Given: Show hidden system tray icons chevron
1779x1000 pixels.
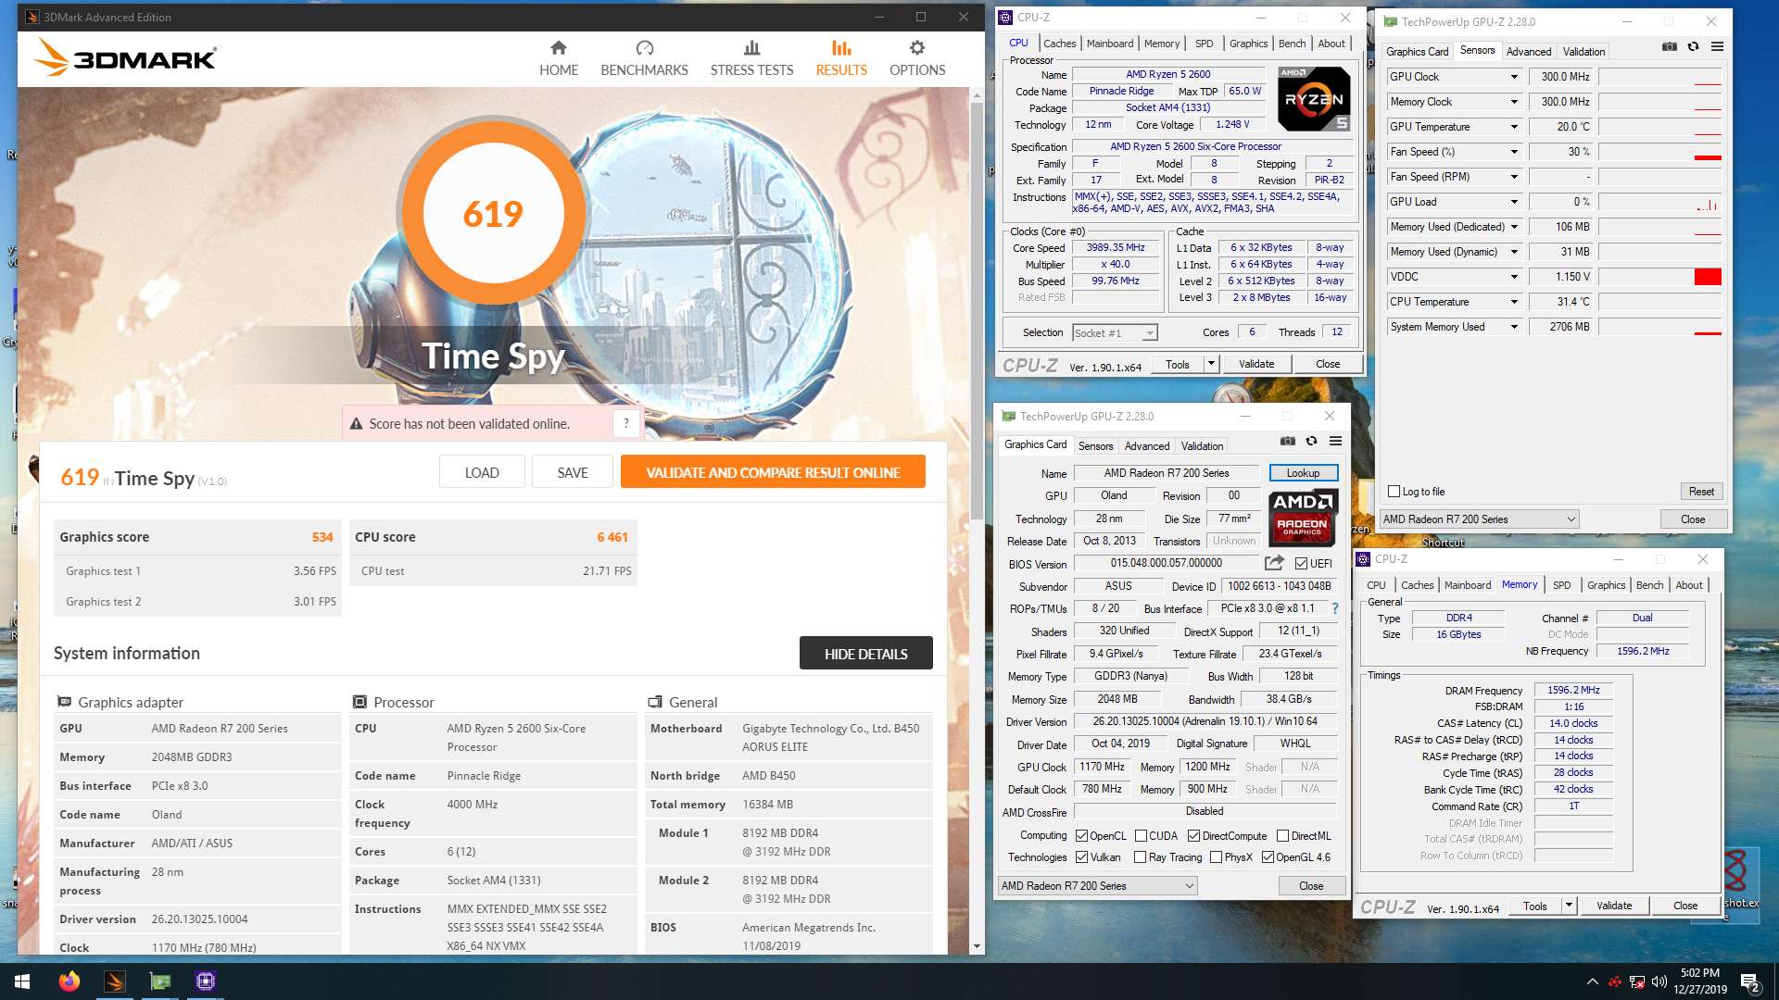Looking at the screenshot, I should click(x=1592, y=981).
